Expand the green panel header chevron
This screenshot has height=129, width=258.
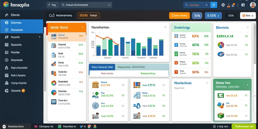coord(248,85)
